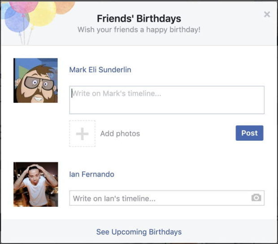Open See Upcoming Birthdays link

pos(139,232)
